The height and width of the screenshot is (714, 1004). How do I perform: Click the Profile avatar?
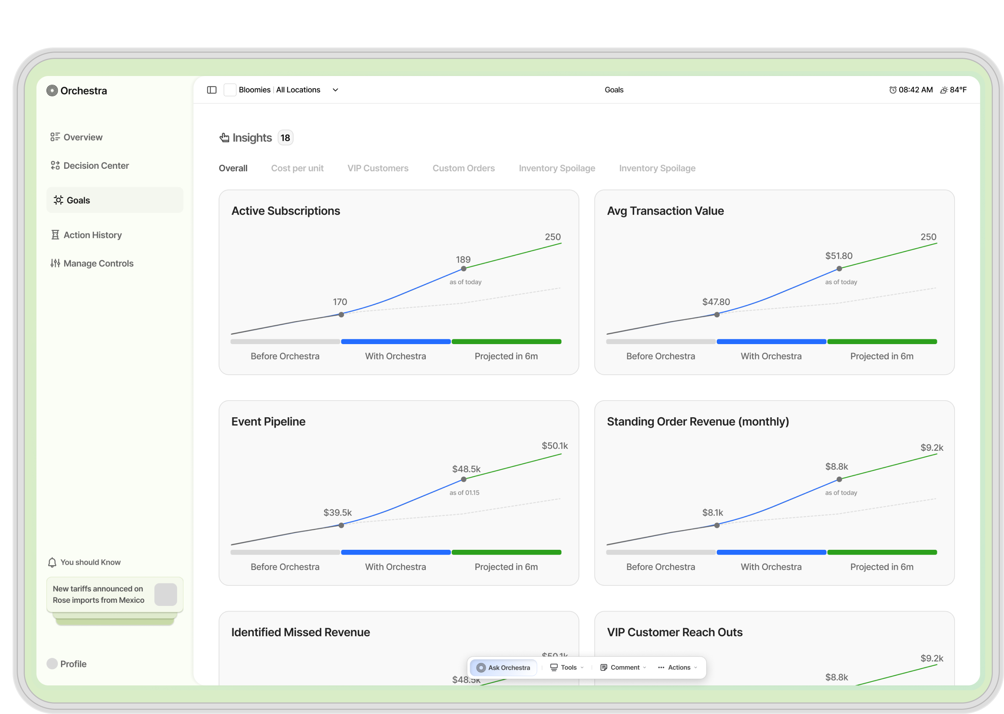[x=52, y=664]
